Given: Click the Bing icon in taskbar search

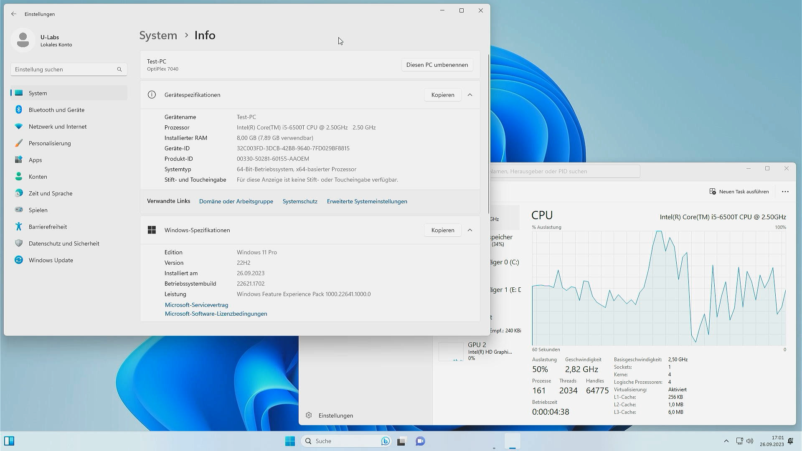Looking at the screenshot, I should point(385,441).
